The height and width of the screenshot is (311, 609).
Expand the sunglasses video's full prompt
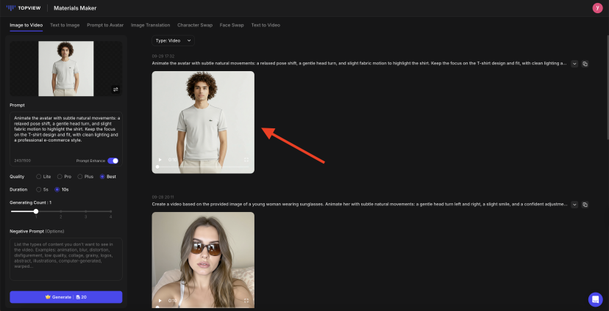574,205
